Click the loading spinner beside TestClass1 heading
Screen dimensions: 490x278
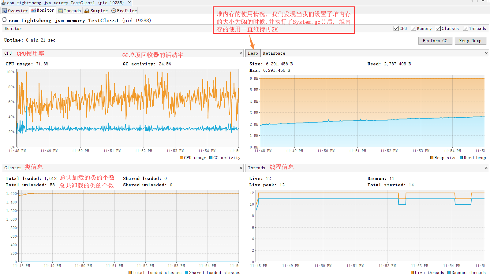pyautogui.click(x=4, y=20)
